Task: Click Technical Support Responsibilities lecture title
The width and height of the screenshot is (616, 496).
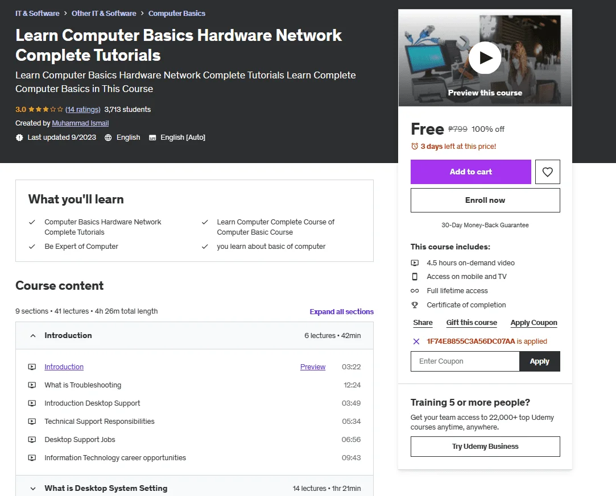Action: click(x=100, y=422)
